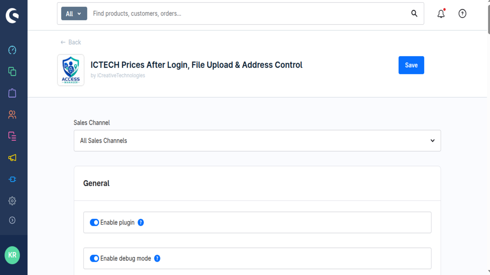Screen dimensions: 490x275
Task: Open the Marketing megaphone icon
Action: (12, 158)
